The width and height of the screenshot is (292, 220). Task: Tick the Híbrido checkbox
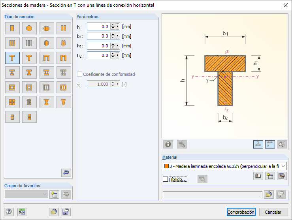(x=165, y=179)
